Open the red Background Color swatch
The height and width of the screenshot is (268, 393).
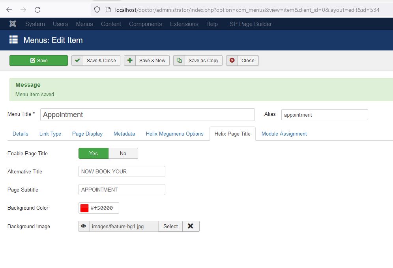[84, 208]
